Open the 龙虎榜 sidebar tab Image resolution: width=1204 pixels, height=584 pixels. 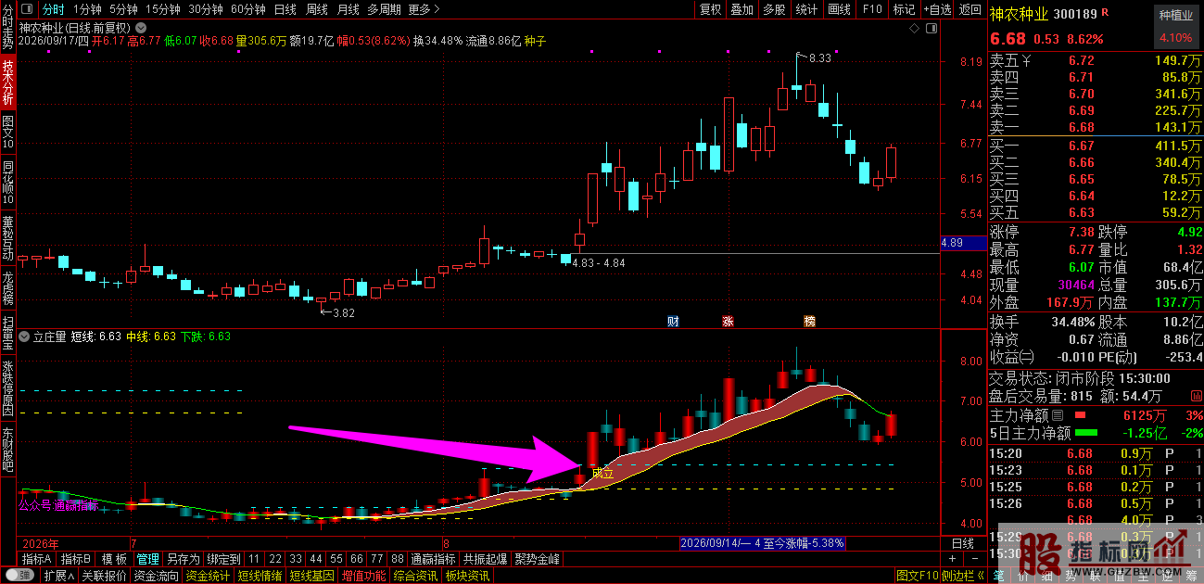point(7,288)
